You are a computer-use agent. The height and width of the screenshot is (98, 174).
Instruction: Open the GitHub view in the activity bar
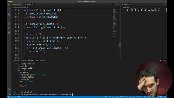9,33
